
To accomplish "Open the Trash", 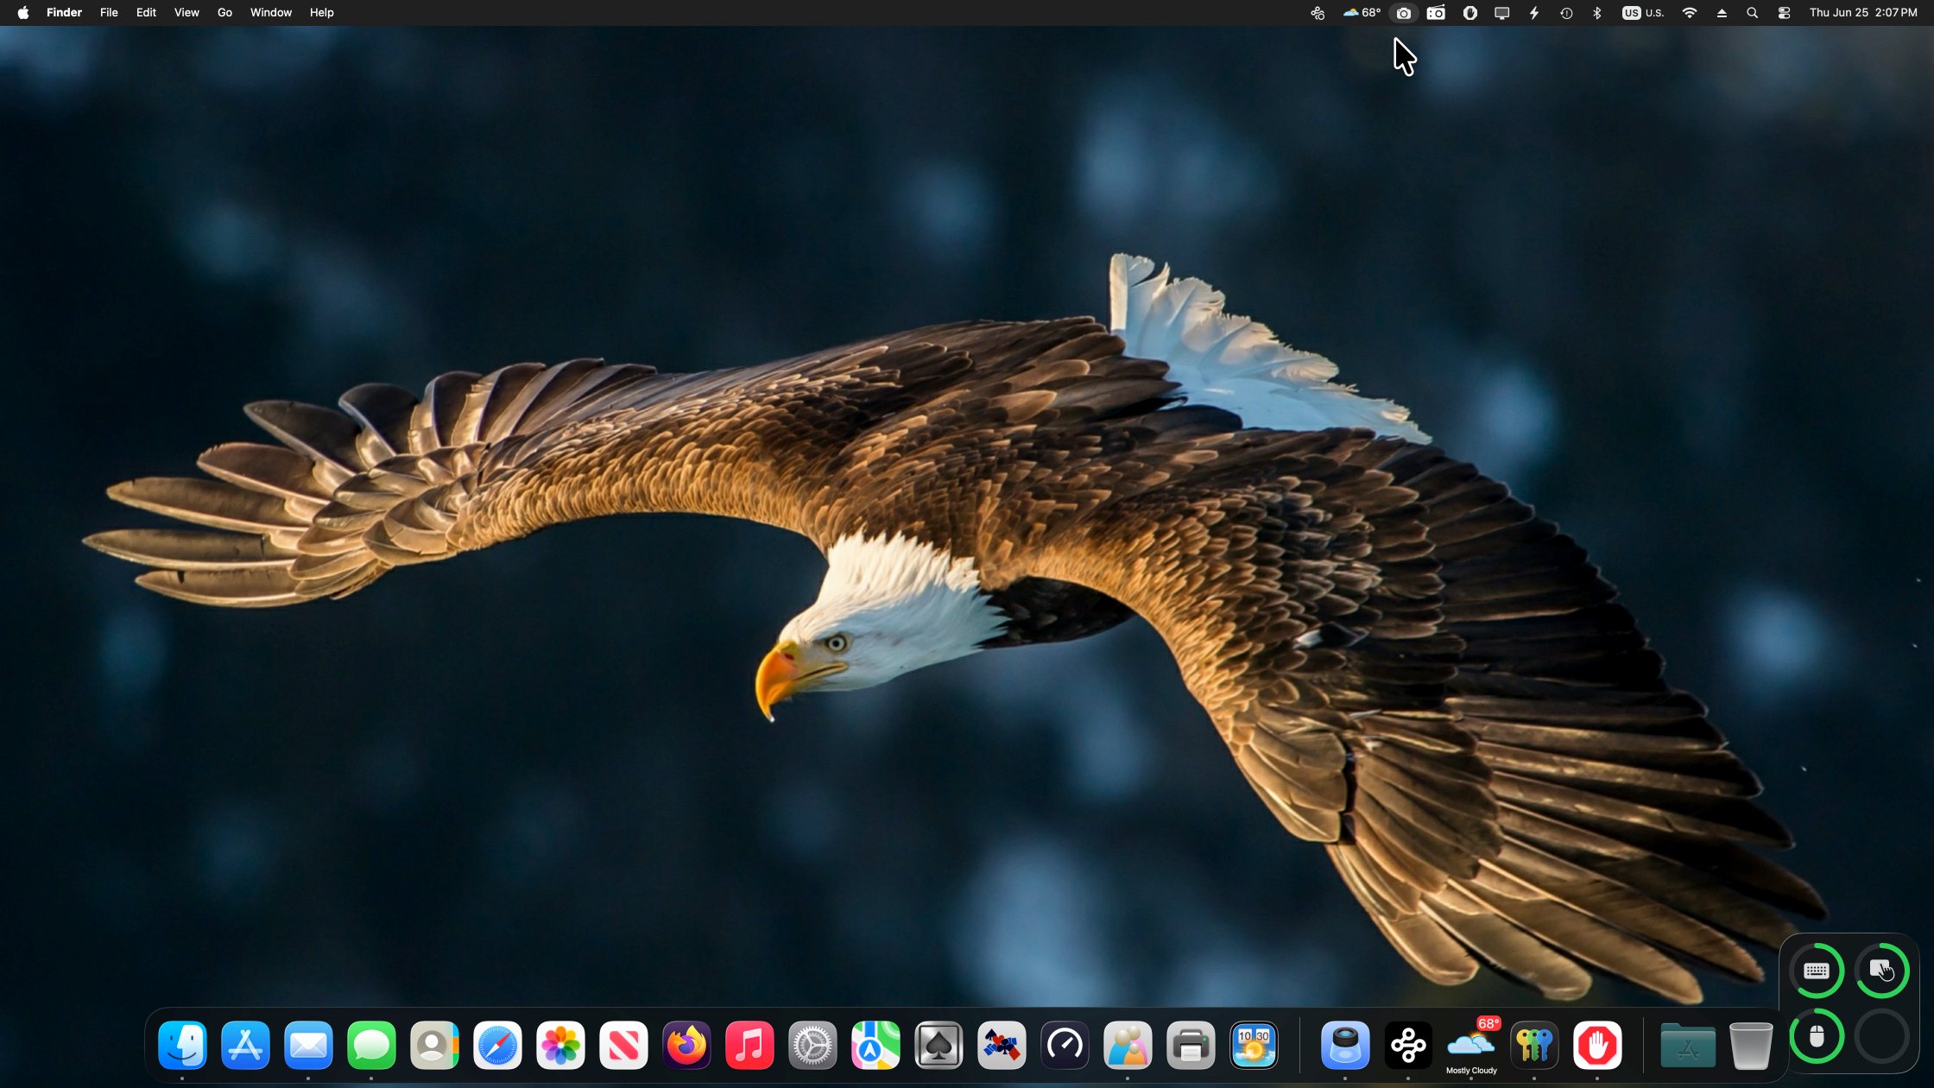I will click(1751, 1045).
